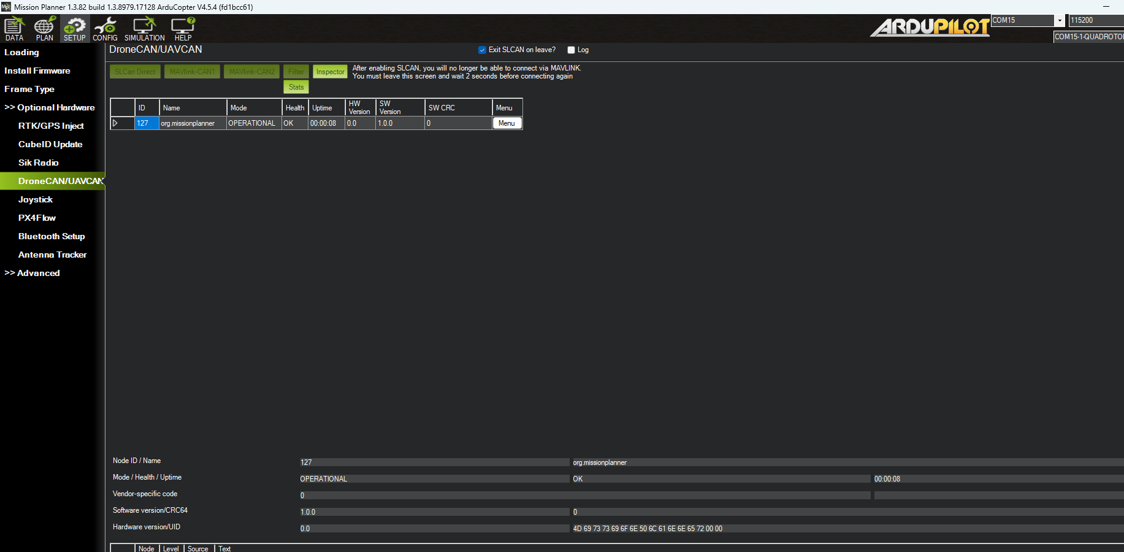The image size is (1124, 552).
Task: Open Sik Radio setup page
Action: click(39, 163)
